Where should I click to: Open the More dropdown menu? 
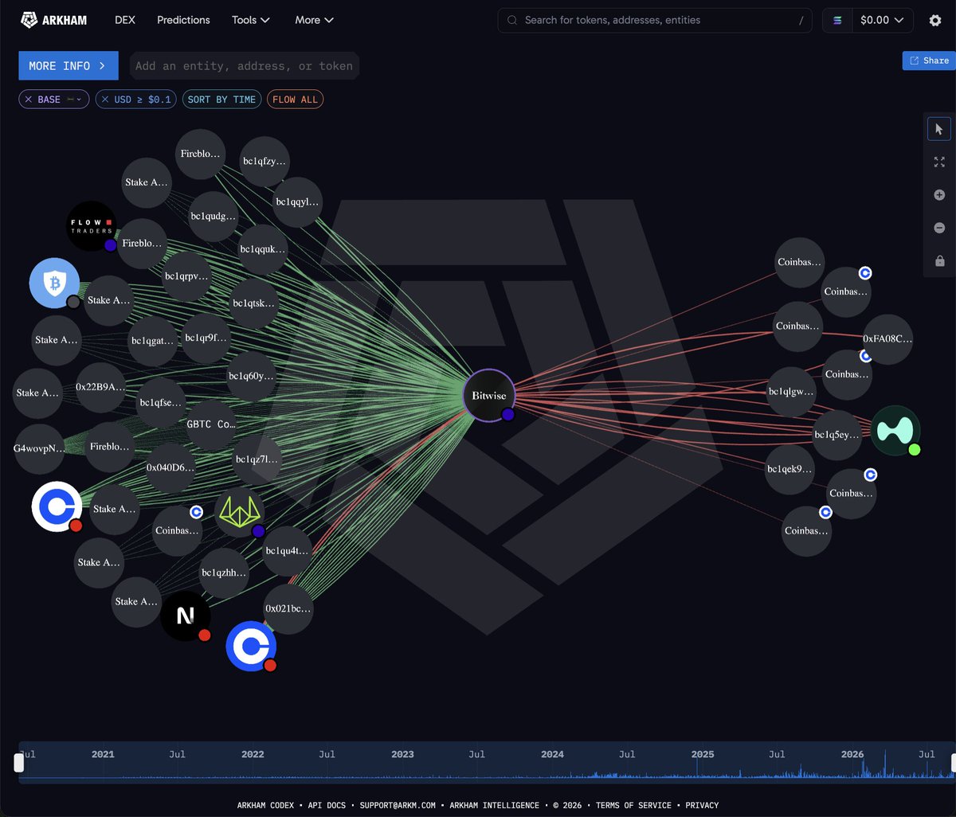coord(314,20)
